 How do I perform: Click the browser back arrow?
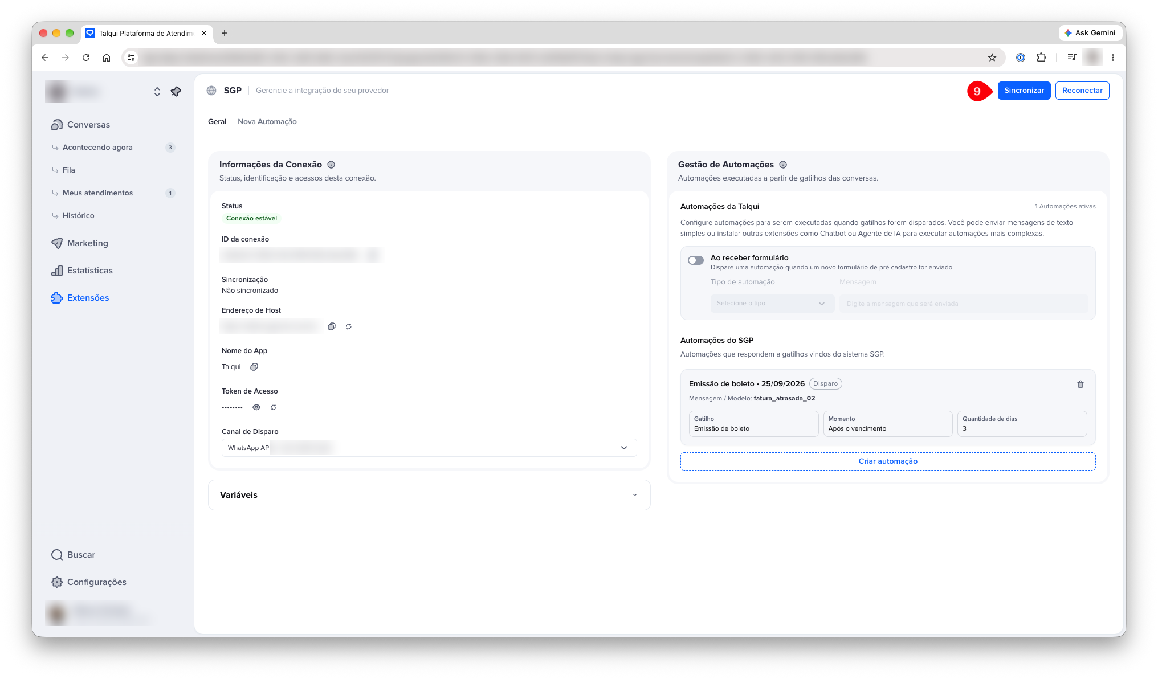(45, 58)
